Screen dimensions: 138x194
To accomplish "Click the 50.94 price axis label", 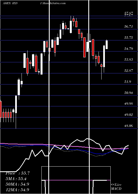I will [x=129, y=93].
